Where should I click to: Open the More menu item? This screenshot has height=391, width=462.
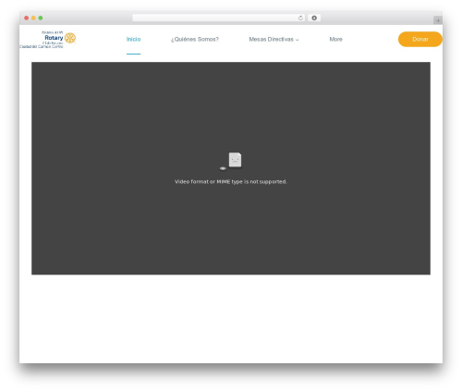335,39
